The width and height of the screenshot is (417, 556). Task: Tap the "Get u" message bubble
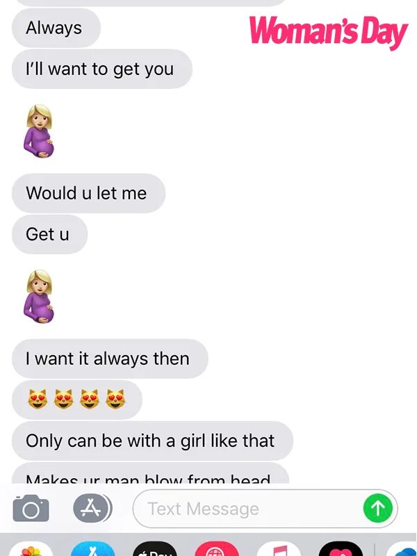click(49, 234)
